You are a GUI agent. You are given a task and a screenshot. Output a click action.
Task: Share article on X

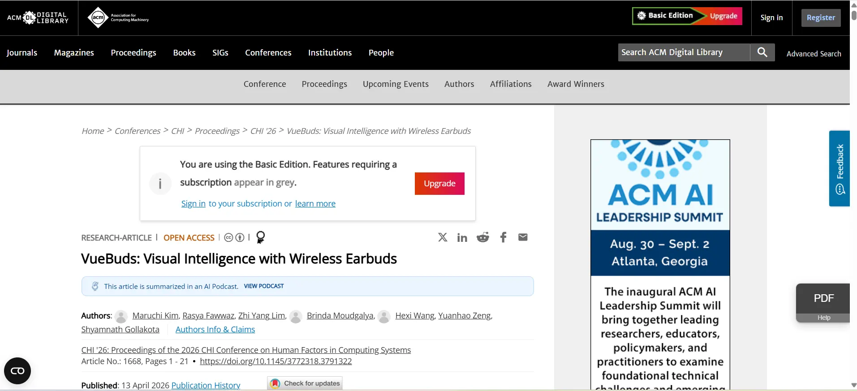443,237
